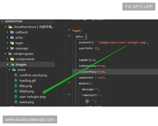
Task: Click the loading.gif file icon
Action: 16,81
